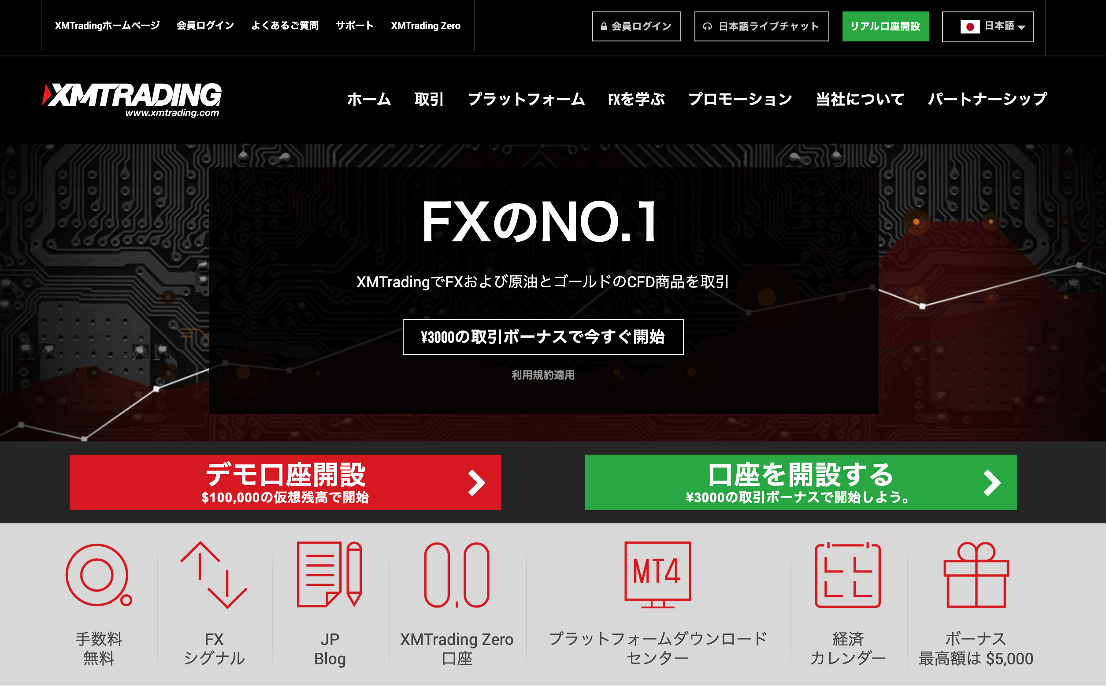Open the 経済カレンダー calendar icon
The height and width of the screenshot is (689, 1106).
[848, 575]
